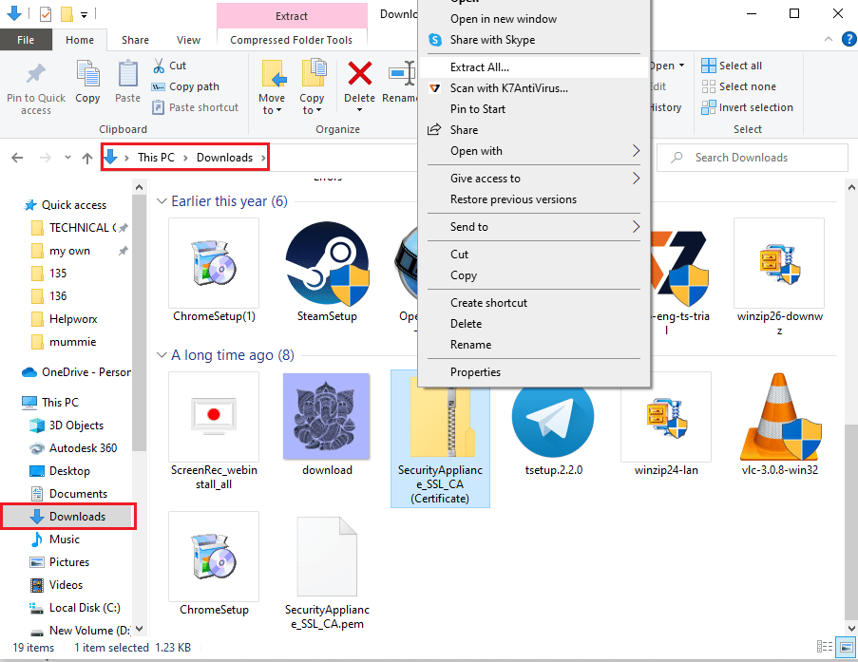Click the Copy path ribbon button
The width and height of the screenshot is (858, 662).
185,86
